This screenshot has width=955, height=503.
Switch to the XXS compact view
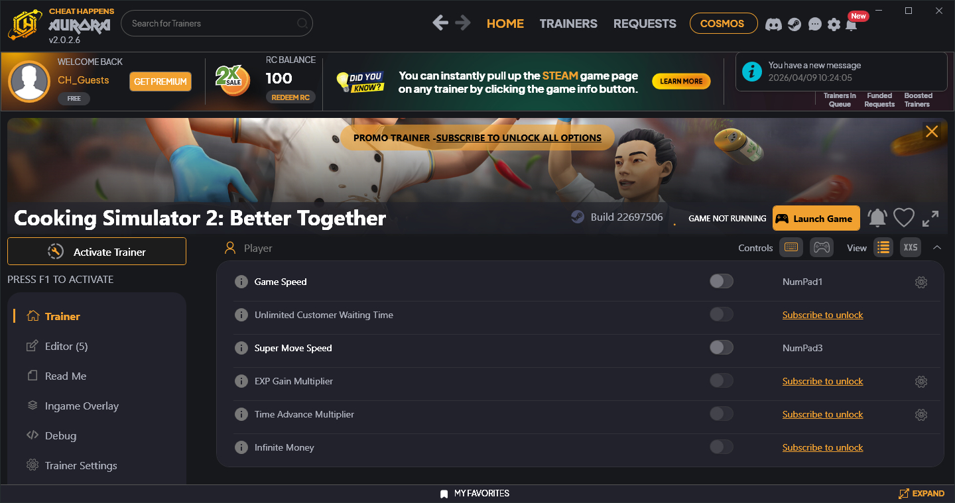coord(911,248)
